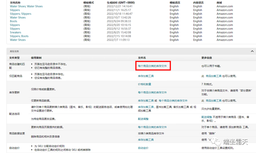Viewport: 256px width, 153px height.
Task: Open Water Shoes document generated 2022/7/7
Action: coord(18,40)
